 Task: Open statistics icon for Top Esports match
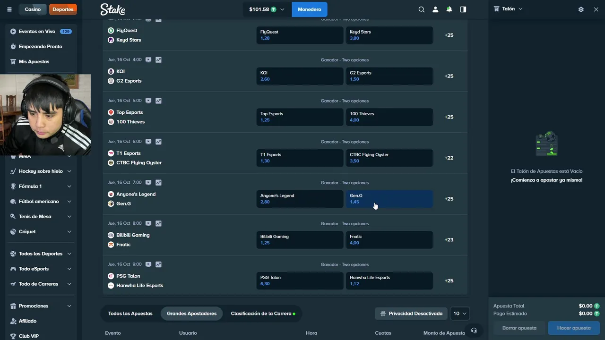[x=158, y=101]
